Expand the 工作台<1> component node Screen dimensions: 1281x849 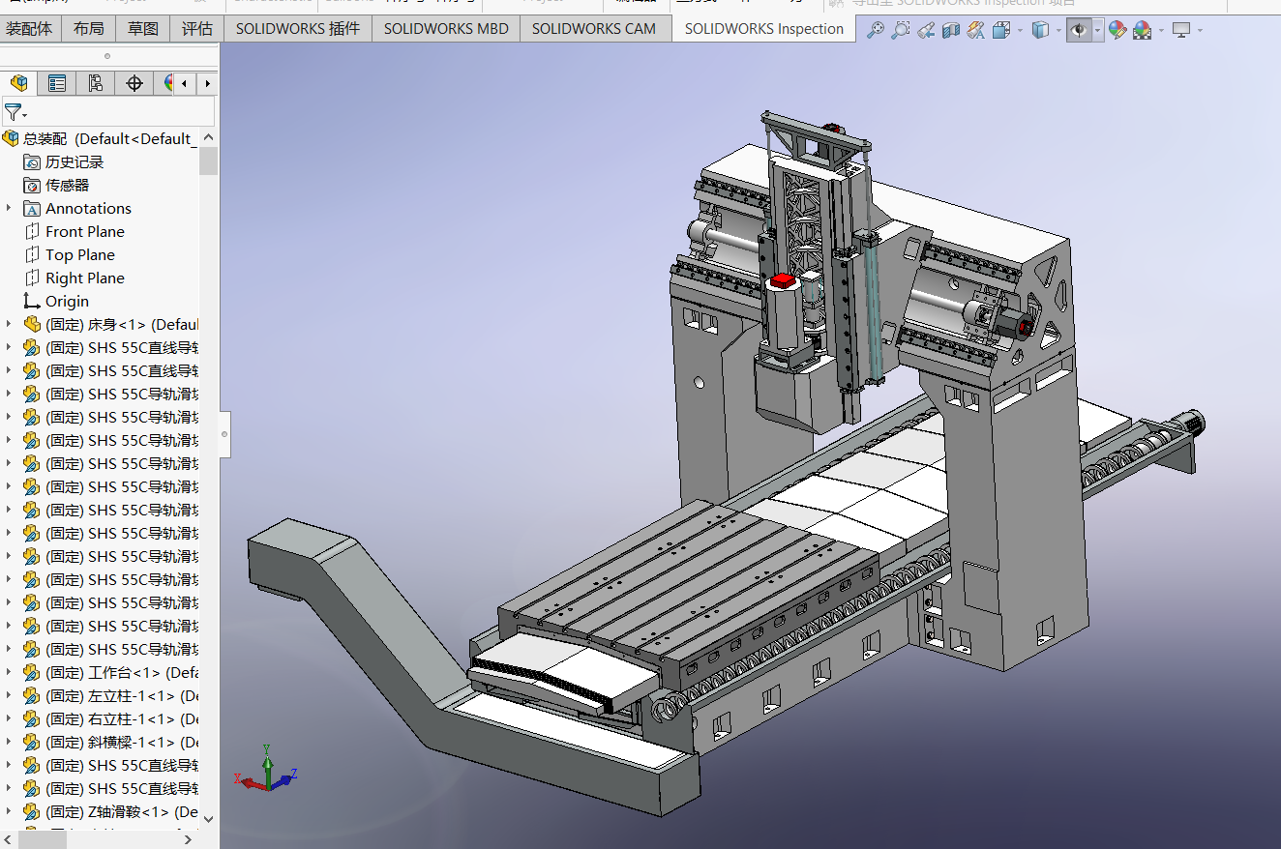9,672
